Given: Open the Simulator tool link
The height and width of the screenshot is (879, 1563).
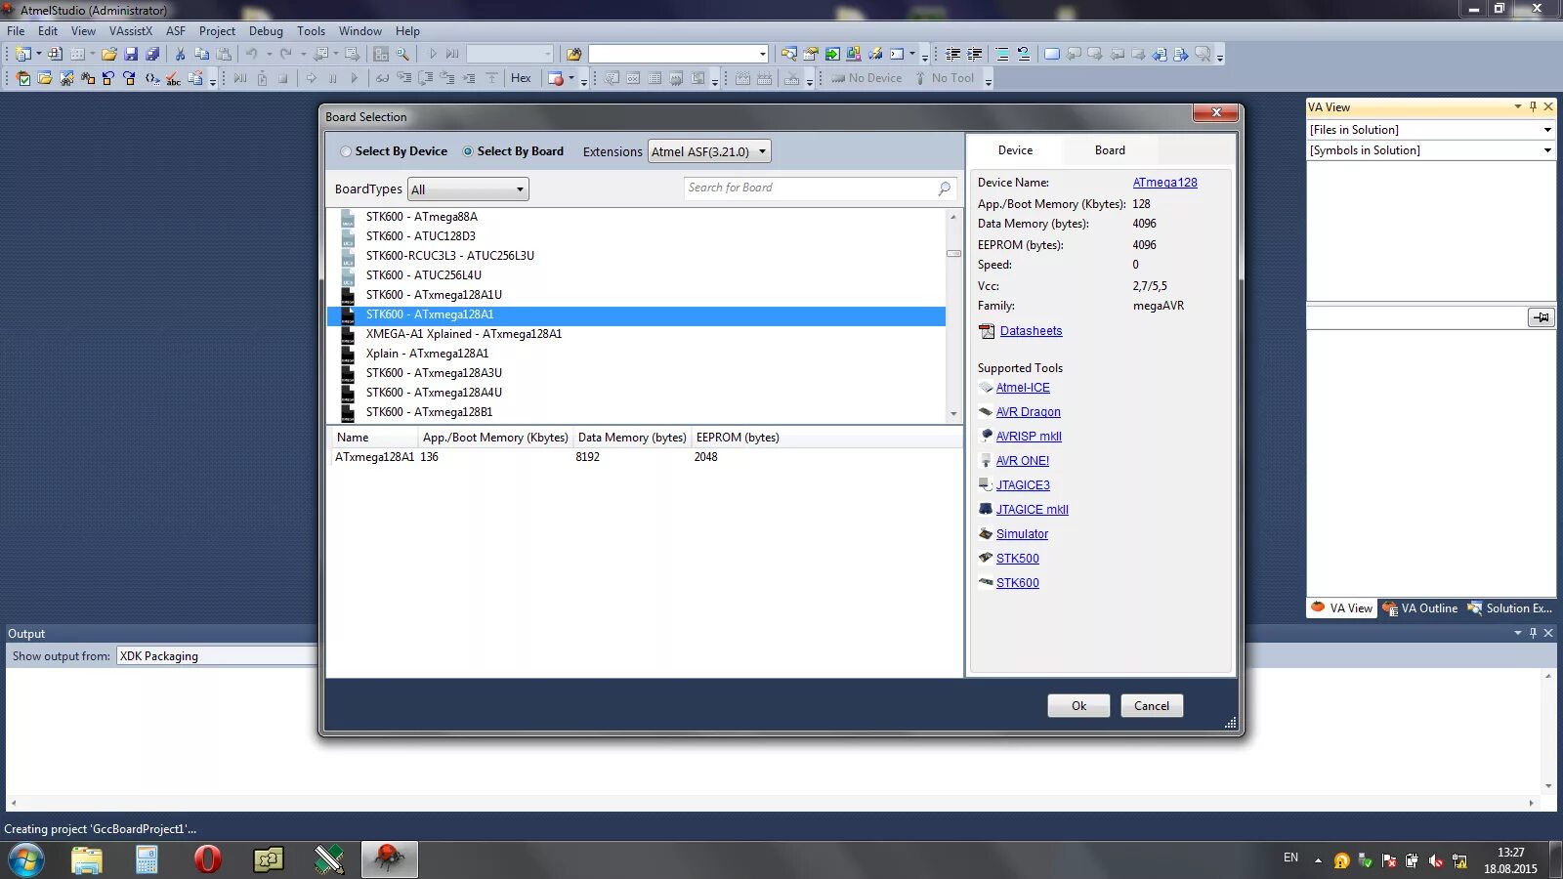Looking at the screenshot, I should [x=1022, y=534].
